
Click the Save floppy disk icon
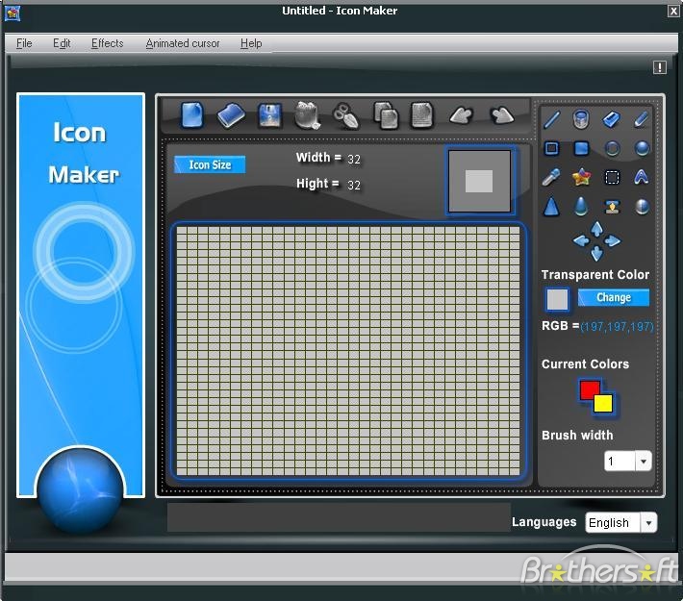(268, 115)
